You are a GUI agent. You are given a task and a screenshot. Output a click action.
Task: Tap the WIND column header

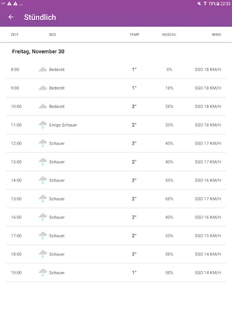(216, 35)
